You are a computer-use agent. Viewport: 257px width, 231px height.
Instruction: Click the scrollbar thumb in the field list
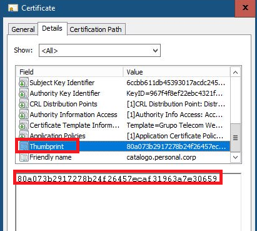point(236,137)
